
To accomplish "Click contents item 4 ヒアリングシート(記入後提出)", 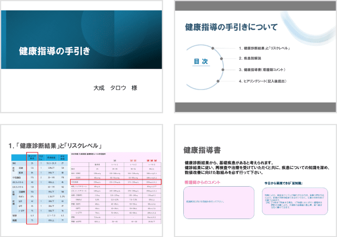I will tap(265, 81).
